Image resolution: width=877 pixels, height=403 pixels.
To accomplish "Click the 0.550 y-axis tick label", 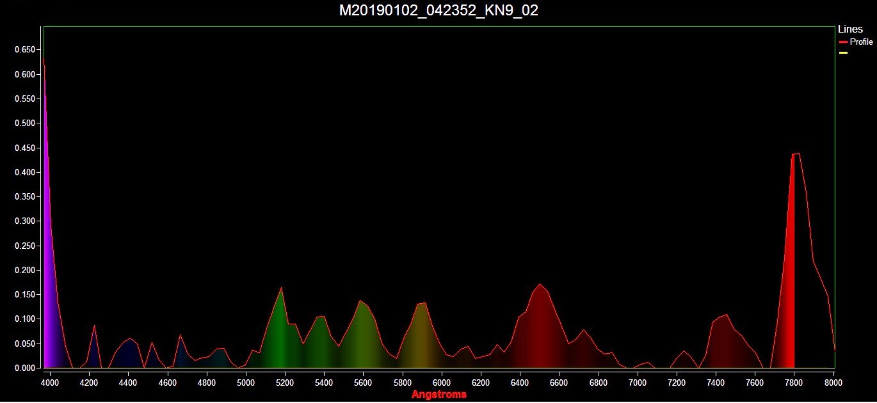I will (x=25, y=99).
